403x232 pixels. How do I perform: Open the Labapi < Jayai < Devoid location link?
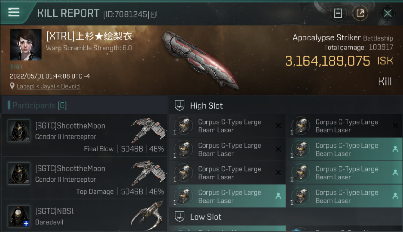pos(48,86)
